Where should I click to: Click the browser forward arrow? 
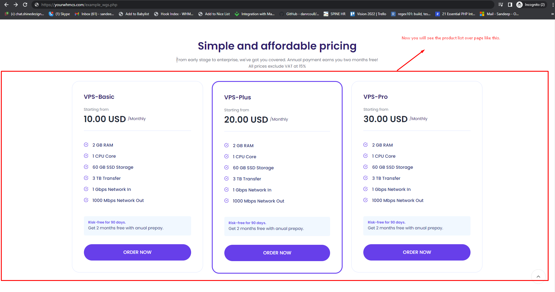(x=16, y=5)
